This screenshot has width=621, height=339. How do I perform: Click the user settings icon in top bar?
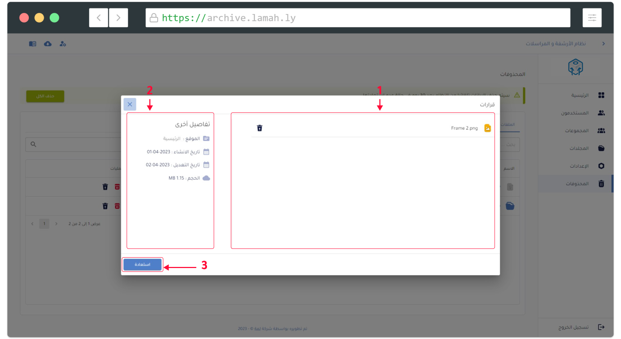point(63,44)
